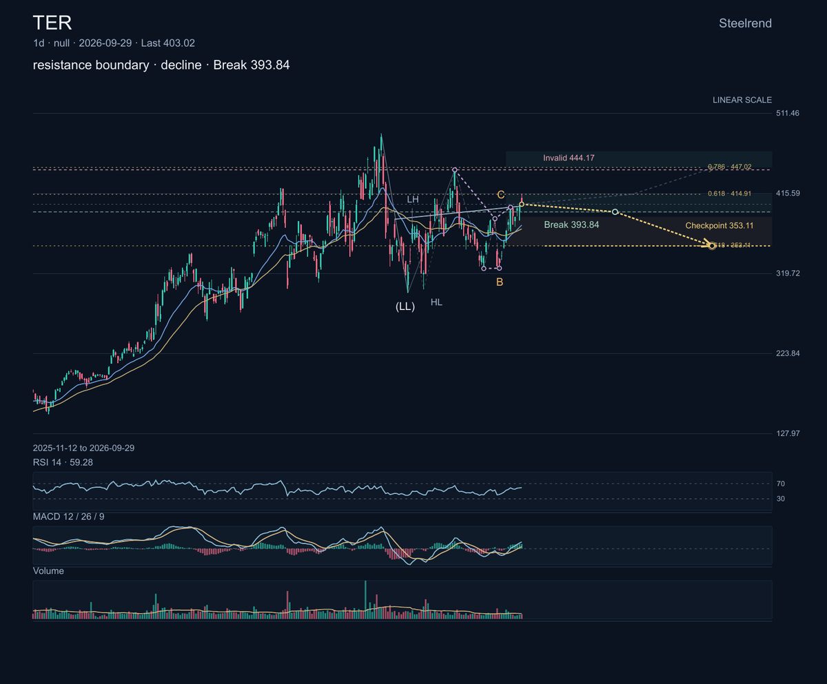This screenshot has width=827, height=684.
Task: Click the 319.72 price axis value
Action: pos(789,273)
